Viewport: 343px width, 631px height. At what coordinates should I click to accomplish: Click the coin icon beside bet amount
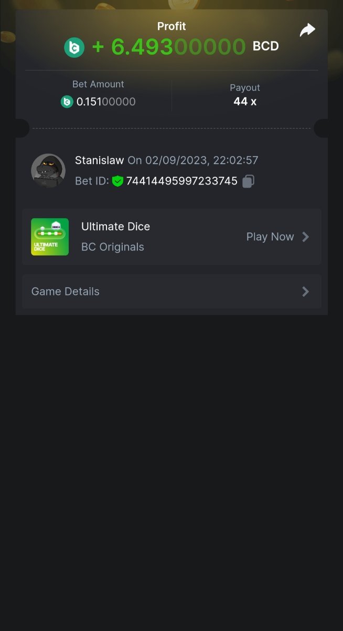click(x=67, y=101)
